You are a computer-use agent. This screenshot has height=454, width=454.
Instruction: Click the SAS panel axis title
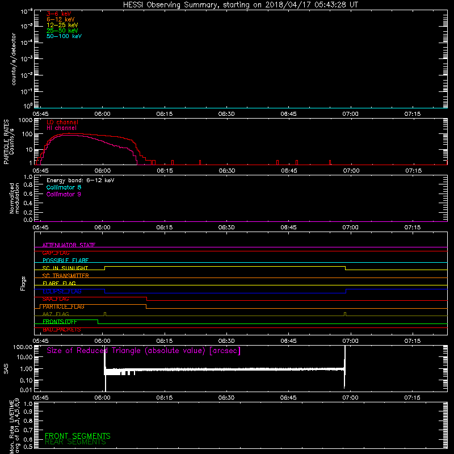(x=6, y=369)
